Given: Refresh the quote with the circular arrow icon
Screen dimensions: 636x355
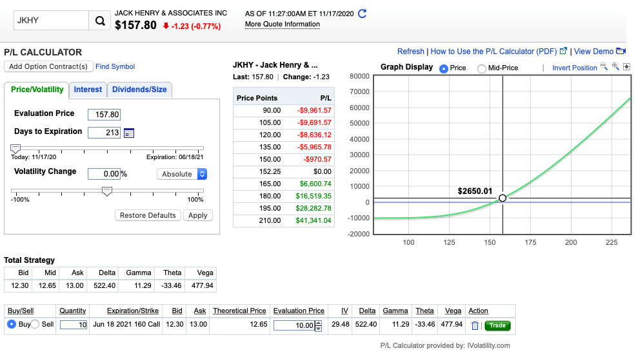Looking at the screenshot, I should [x=363, y=14].
